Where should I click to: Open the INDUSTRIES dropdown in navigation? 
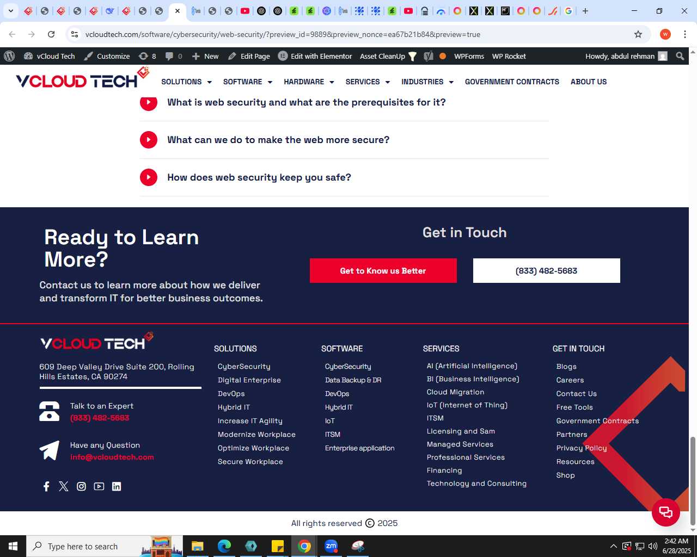click(x=427, y=82)
